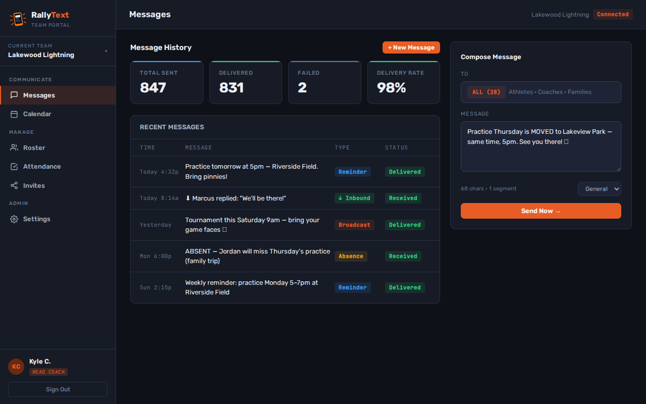Click the Attendance checkbox icon
Screen dimensions: 646x404
pos(14,167)
